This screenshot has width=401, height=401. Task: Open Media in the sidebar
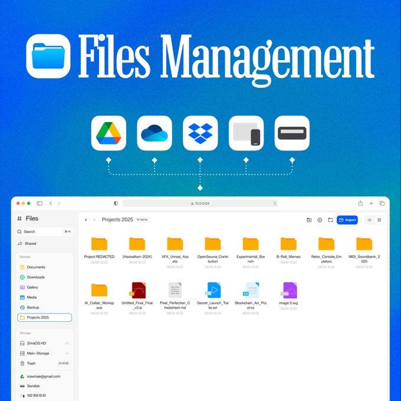44,297
